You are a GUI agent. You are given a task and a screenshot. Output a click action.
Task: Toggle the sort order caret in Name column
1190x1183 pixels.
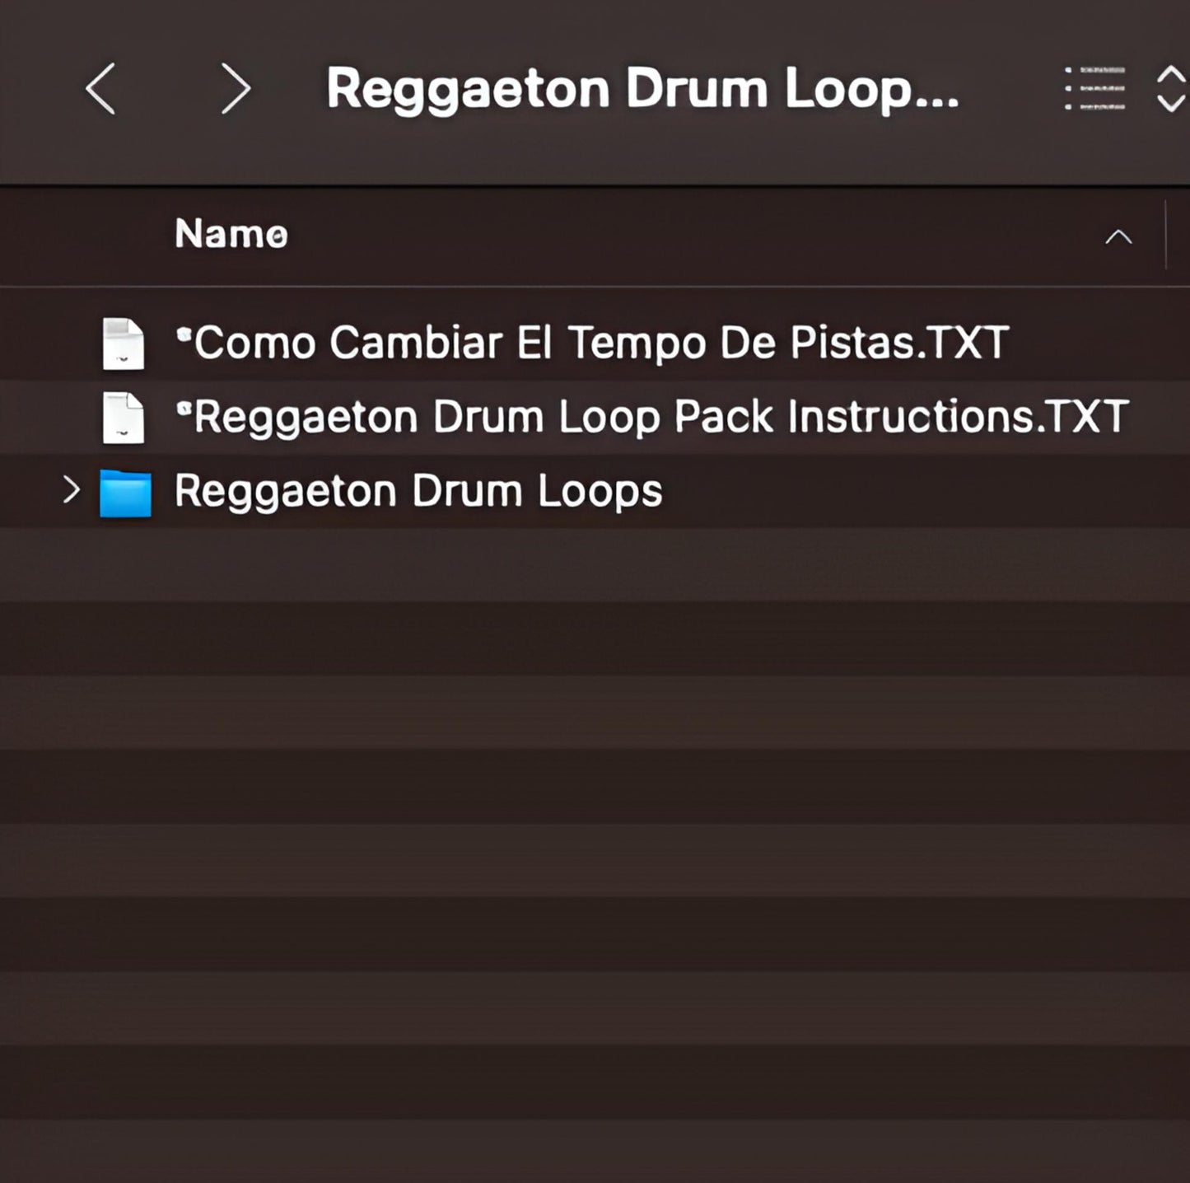[1118, 237]
